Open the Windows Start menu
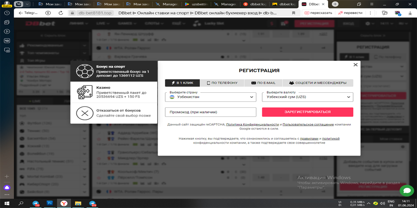 click(7, 203)
